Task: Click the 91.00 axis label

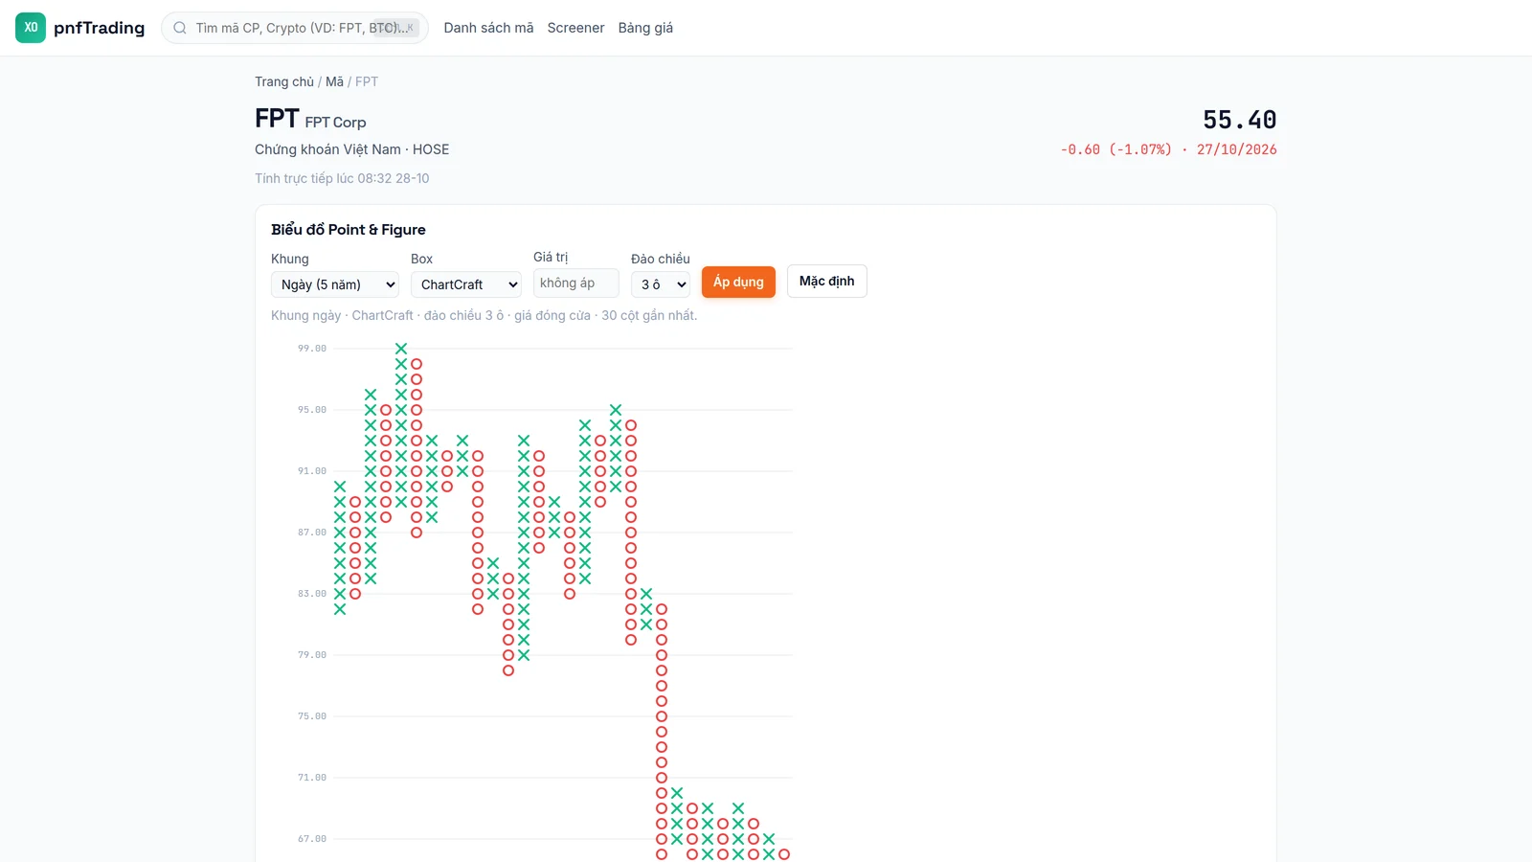Action: click(x=312, y=471)
